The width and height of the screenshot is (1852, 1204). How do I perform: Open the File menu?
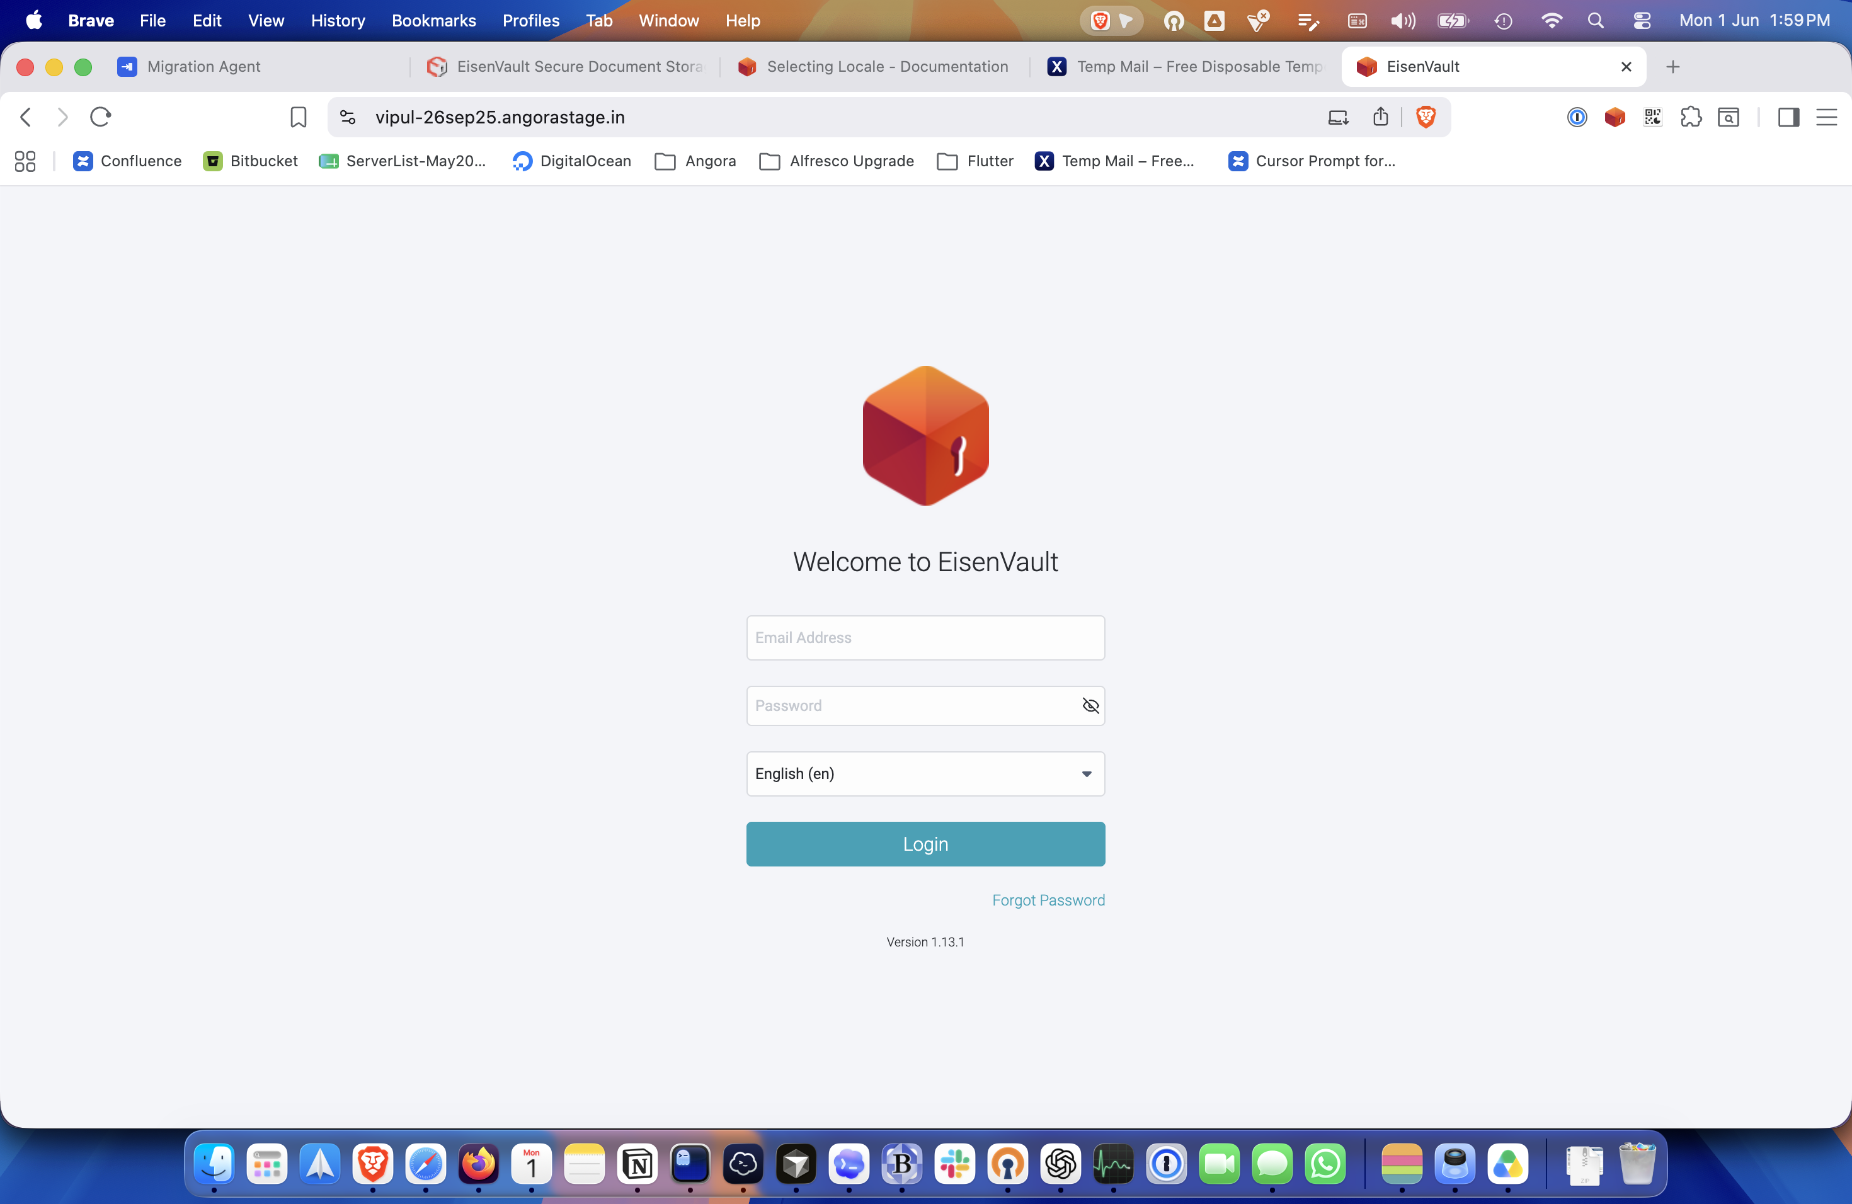click(152, 20)
